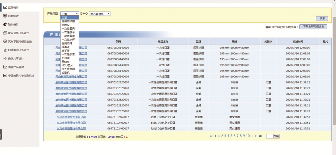Click the 规格 column header
This screenshot has width=336, height=155.
(235, 42)
